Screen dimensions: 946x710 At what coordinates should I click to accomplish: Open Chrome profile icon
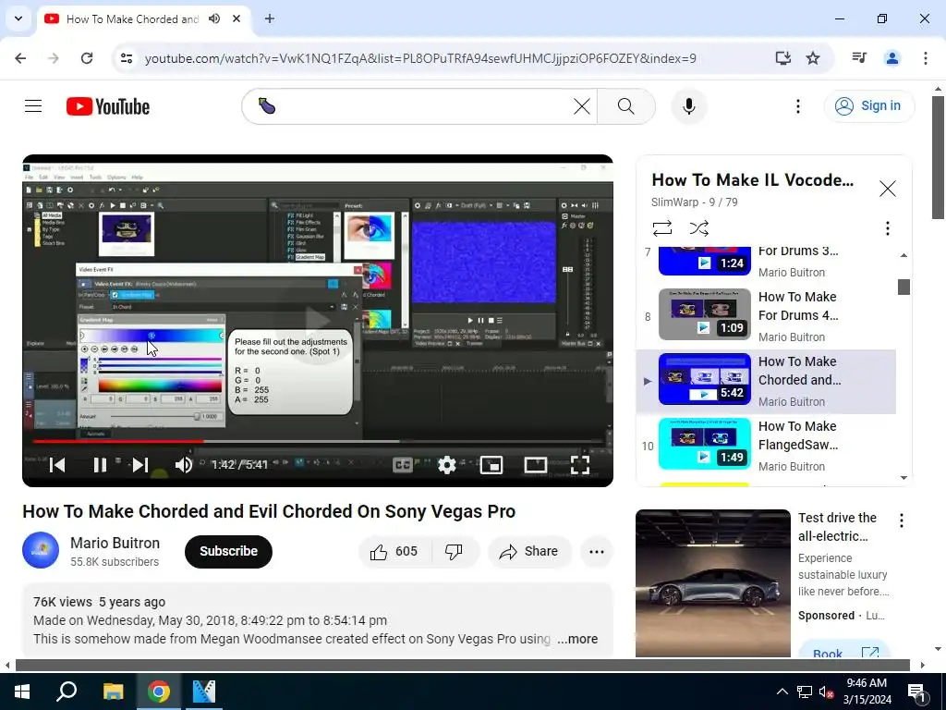pyautogui.click(x=891, y=58)
